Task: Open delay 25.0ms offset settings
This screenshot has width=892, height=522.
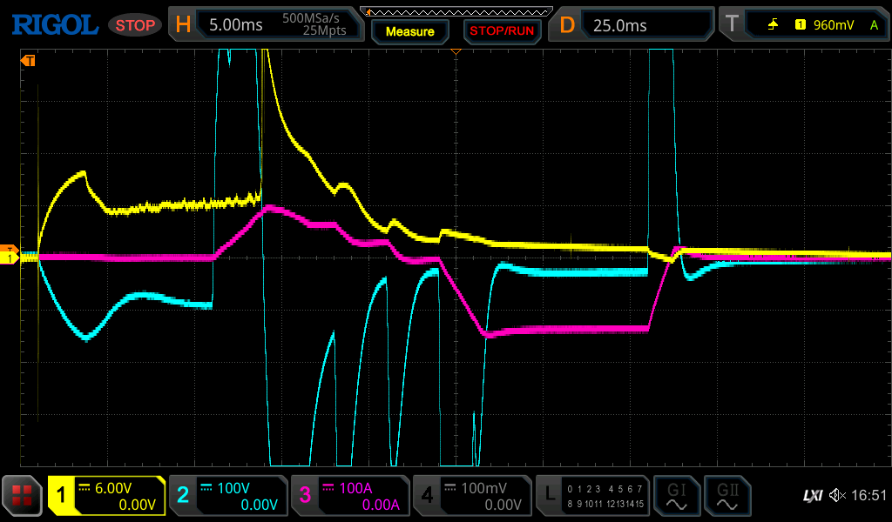Action: (632, 25)
